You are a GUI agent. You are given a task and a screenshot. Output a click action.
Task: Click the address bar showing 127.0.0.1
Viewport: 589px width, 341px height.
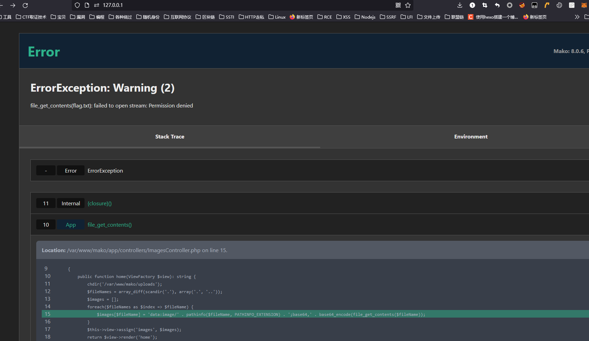[242, 5]
